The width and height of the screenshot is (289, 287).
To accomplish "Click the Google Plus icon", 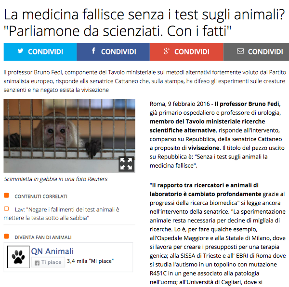I will 167,51.
